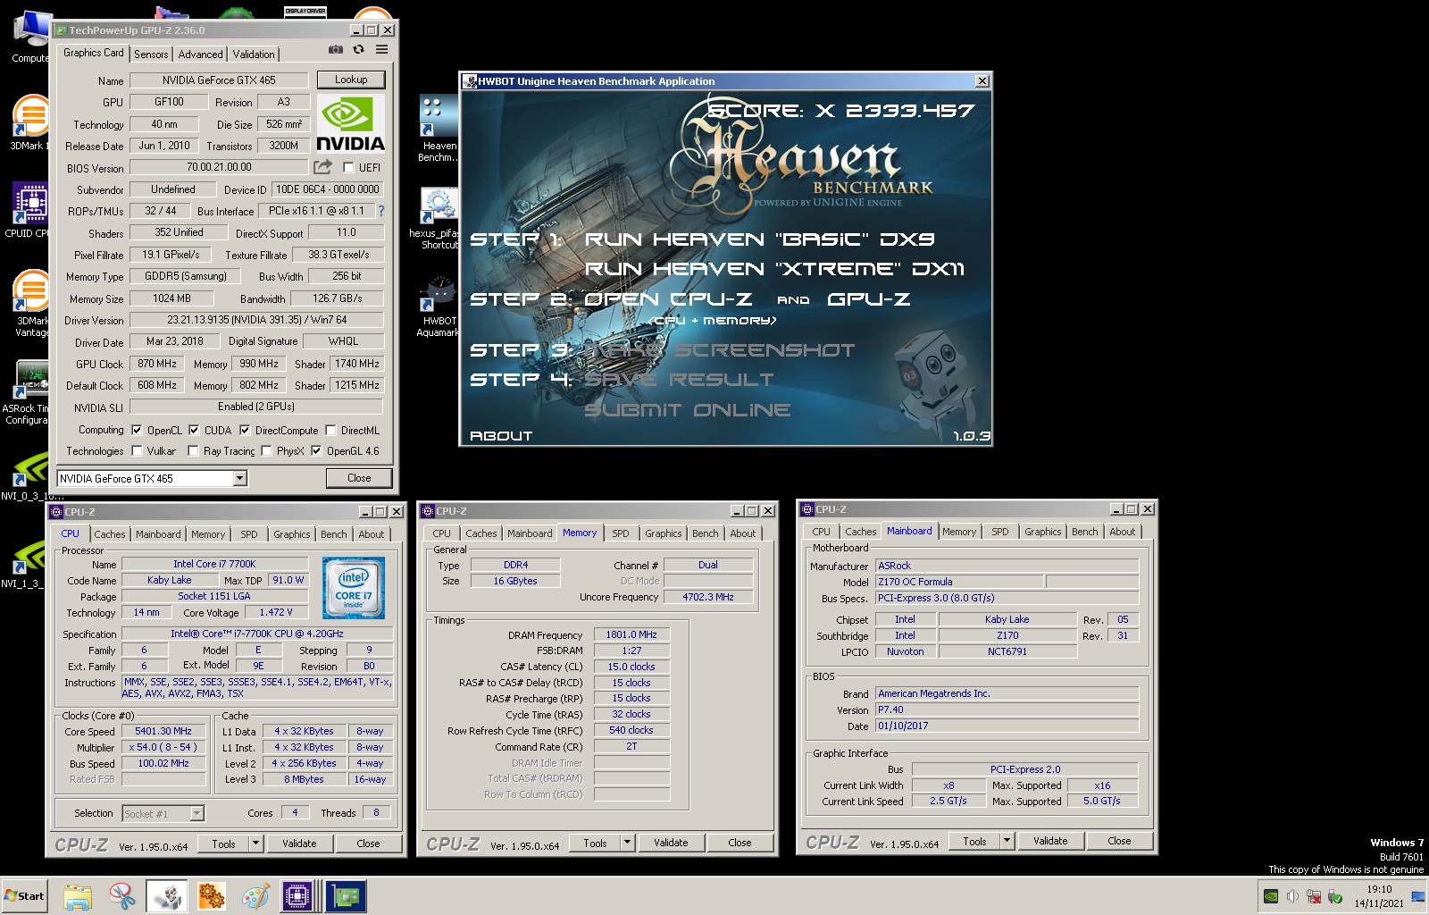
Task: Toggle the DirectCompute checkbox
Action: pyautogui.click(x=245, y=430)
